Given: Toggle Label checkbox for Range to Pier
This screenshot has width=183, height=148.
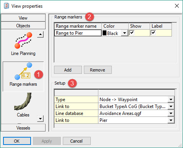Looking at the screenshot, I should (x=153, y=33).
